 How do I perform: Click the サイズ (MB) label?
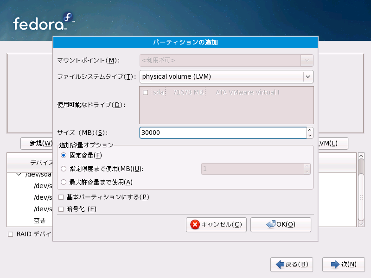click(x=83, y=133)
